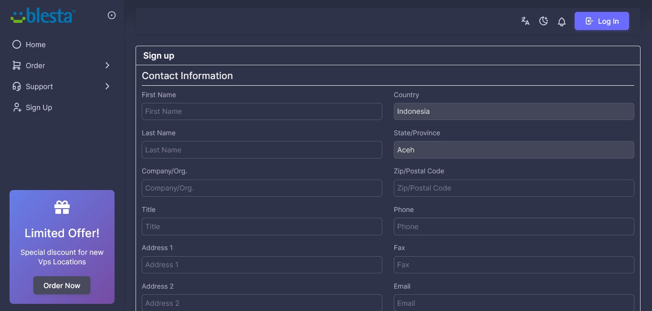Open the language translation icon
The height and width of the screenshot is (311, 652).
(525, 21)
